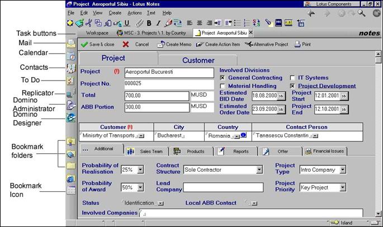Open the To Do list icon
This screenshot has width=383, height=227.
click(x=71, y=81)
